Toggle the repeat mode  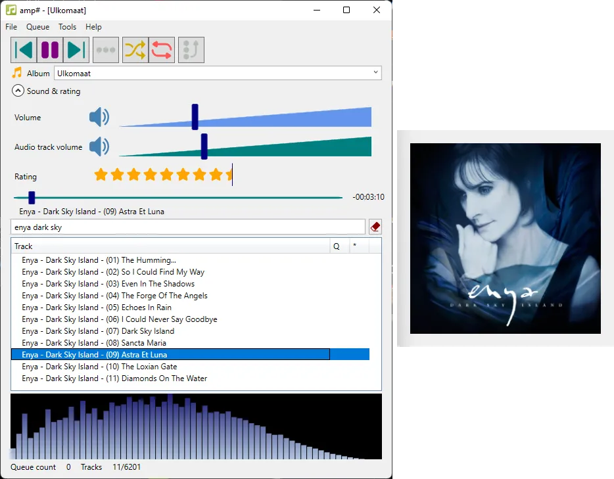[162, 49]
